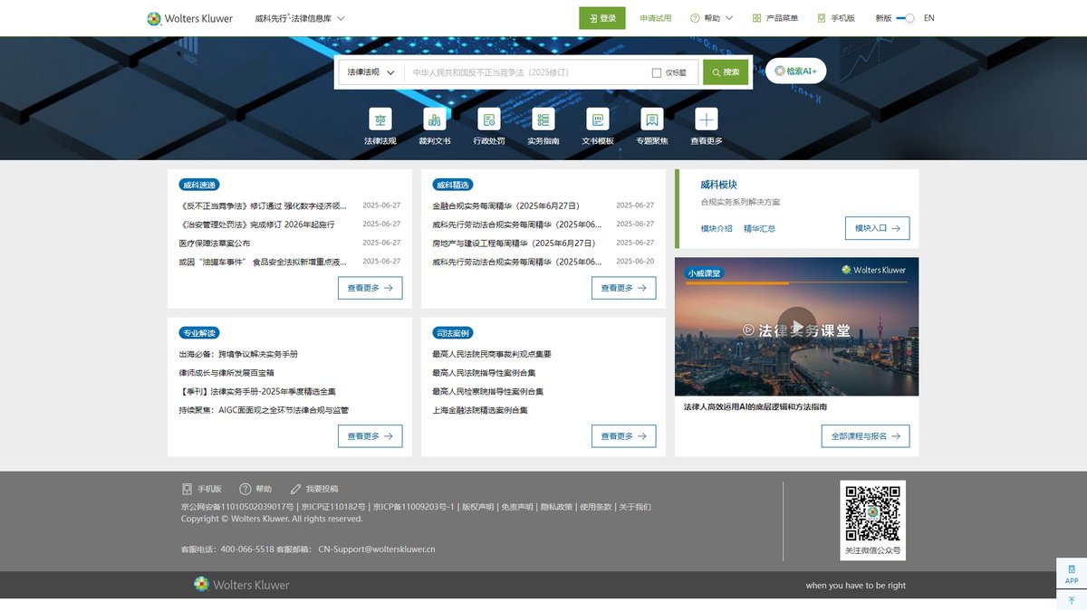This screenshot has height=611, width=1087.
Task: Open 《反不正当竞争法》修订通过 news item
Action: [263, 205]
